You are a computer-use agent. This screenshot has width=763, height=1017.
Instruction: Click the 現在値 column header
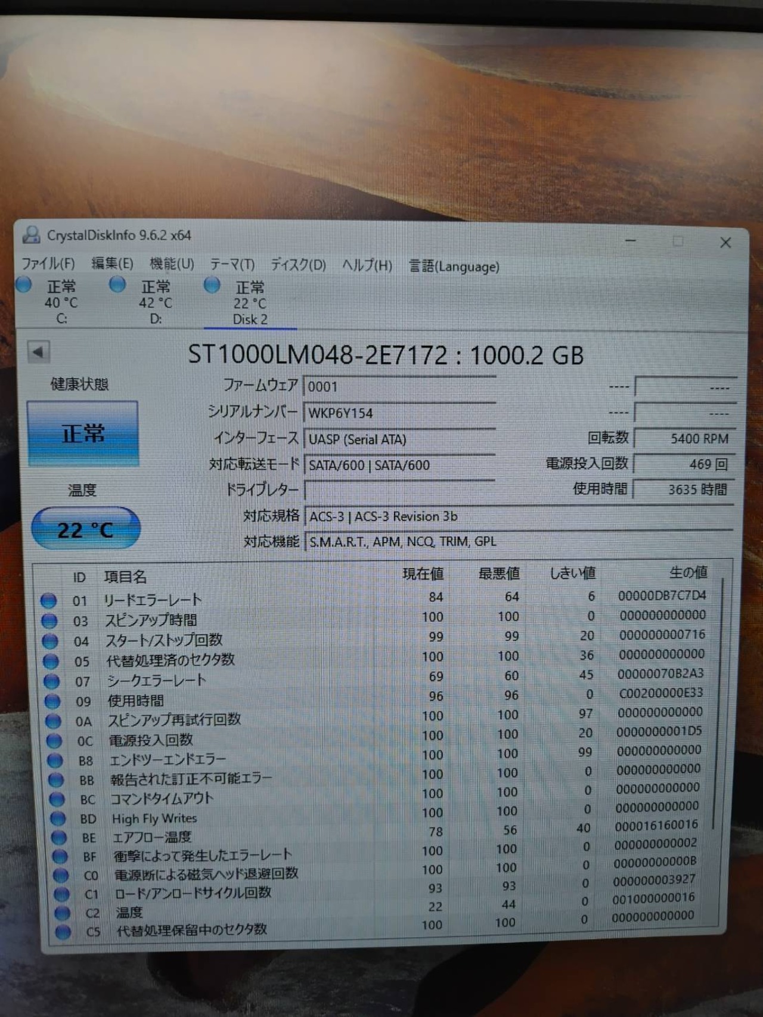(423, 573)
